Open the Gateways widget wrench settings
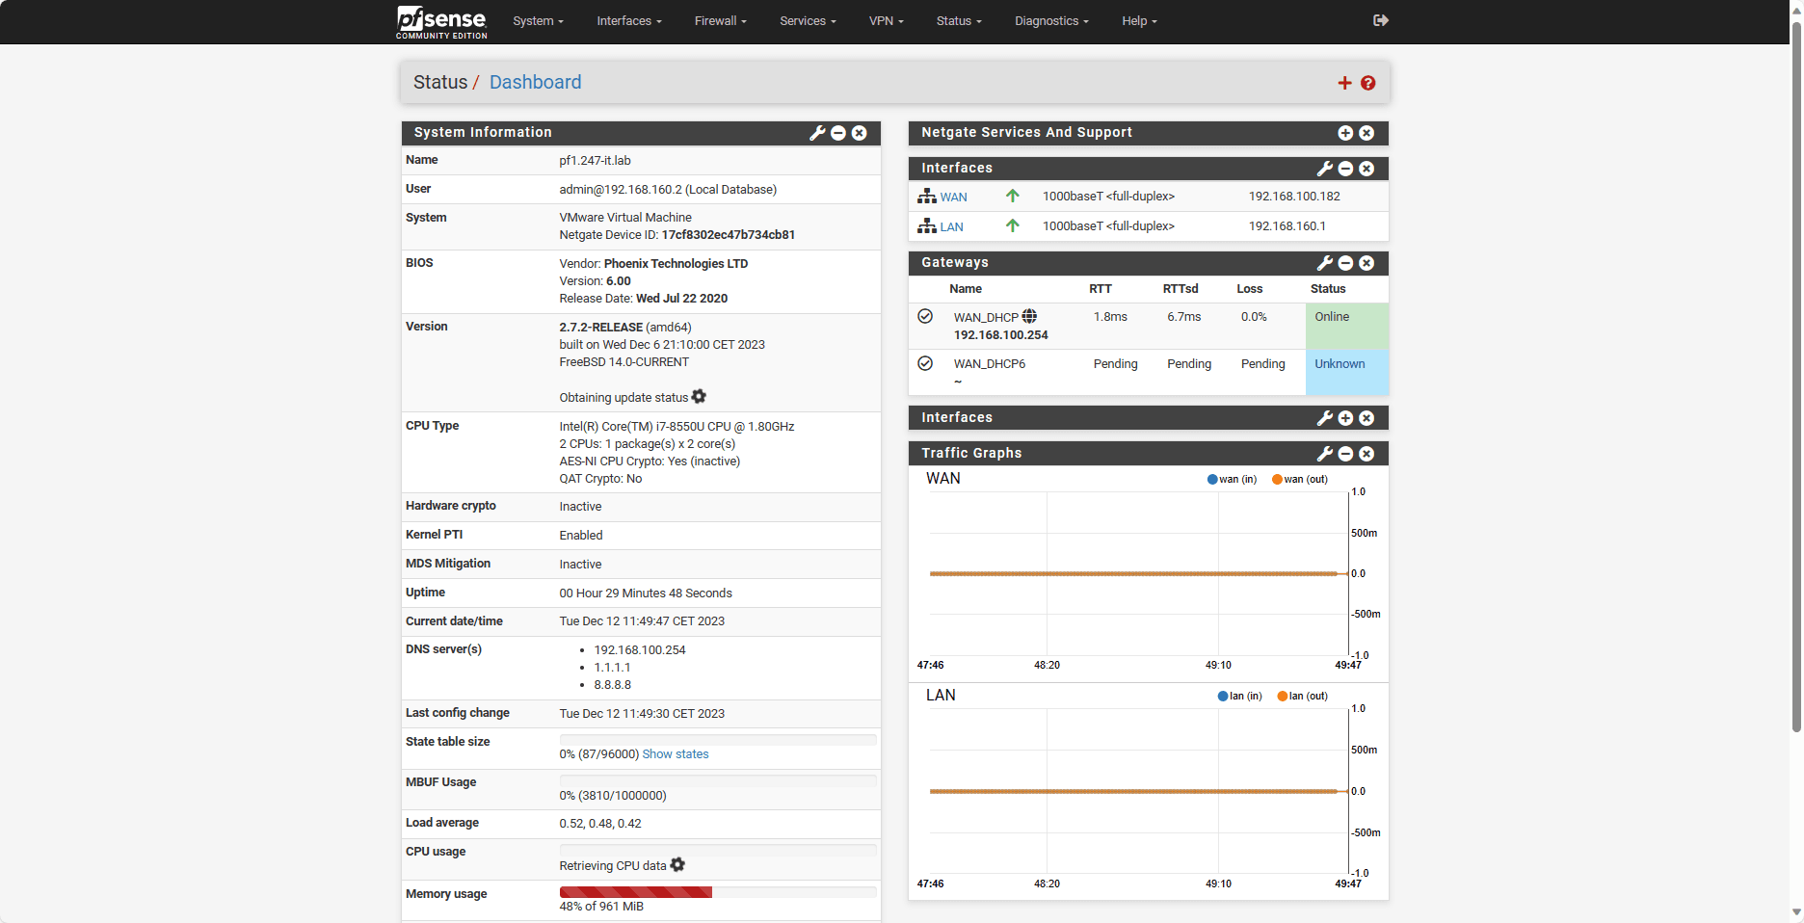This screenshot has width=1804, height=923. pyautogui.click(x=1325, y=263)
